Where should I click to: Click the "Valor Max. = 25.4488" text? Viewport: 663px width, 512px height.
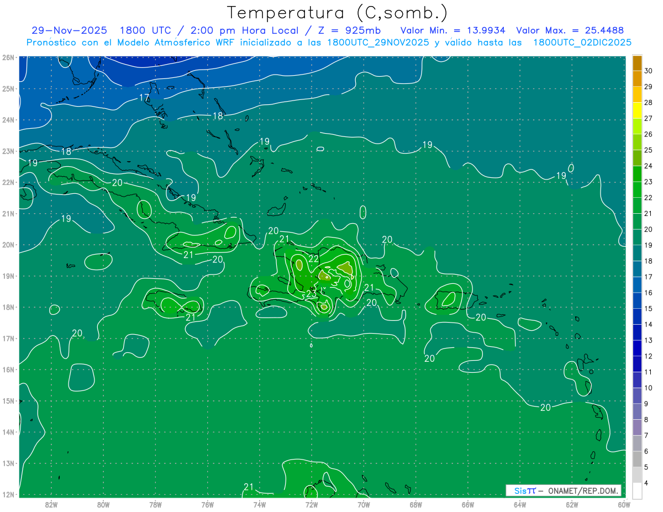pyautogui.click(x=570, y=30)
